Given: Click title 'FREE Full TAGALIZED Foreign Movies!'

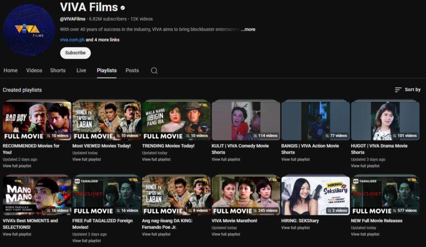Looking at the screenshot, I should tap(103, 224).
